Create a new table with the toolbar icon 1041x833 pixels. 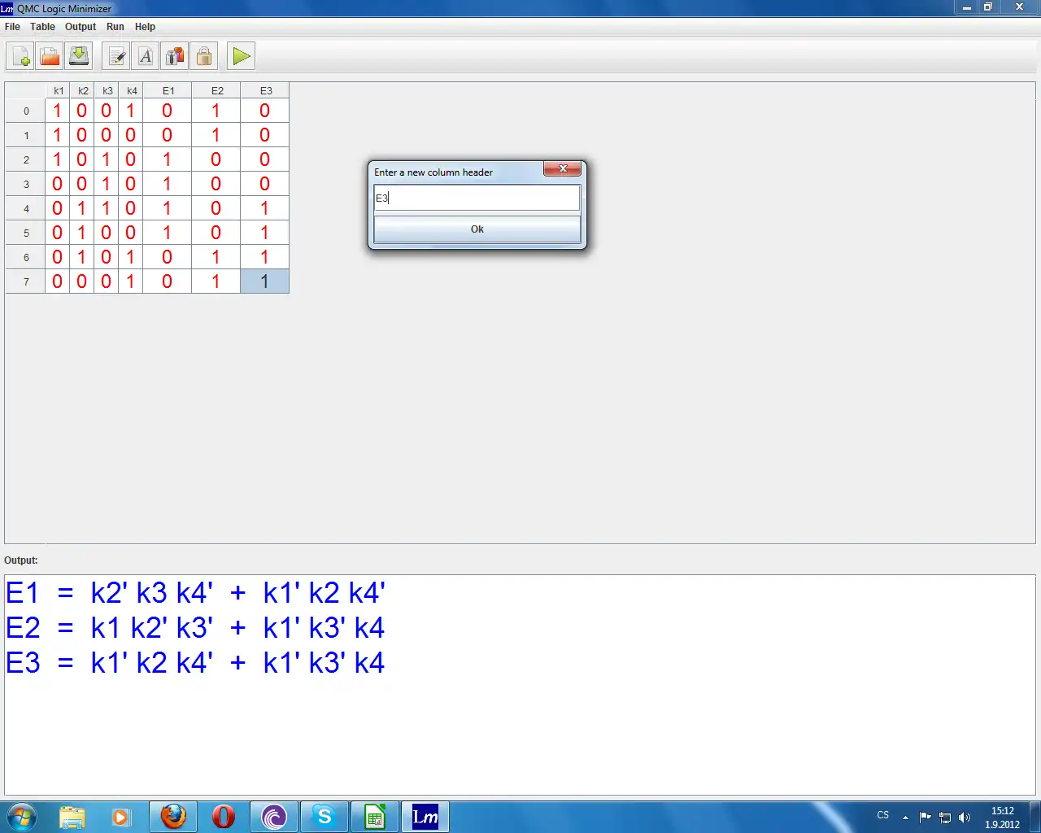pos(20,56)
